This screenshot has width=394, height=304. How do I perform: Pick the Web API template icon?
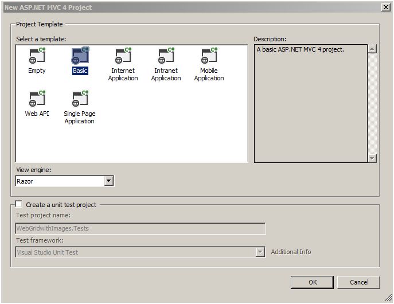[37, 98]
